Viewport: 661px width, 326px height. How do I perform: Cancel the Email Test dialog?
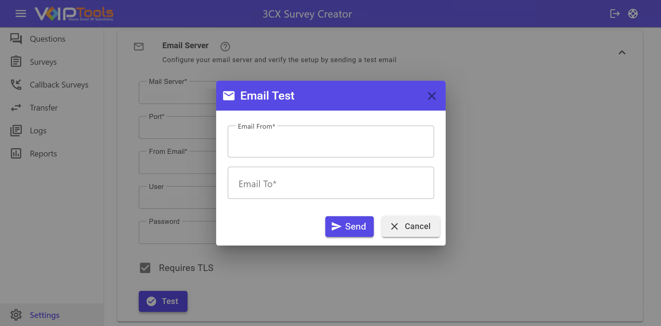click(411, 226)
